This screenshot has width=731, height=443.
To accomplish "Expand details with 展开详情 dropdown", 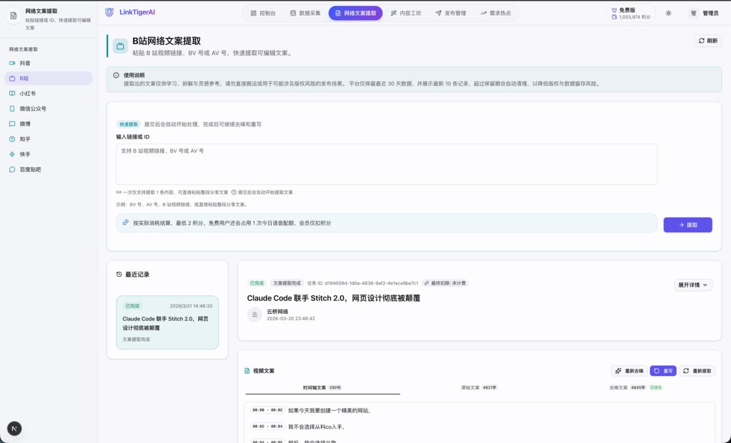I will pyautogui.click(x=693, y=285).
